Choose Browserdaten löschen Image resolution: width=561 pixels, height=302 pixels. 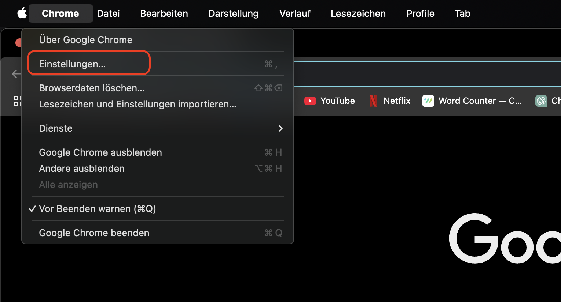click(x=92, y=88)
